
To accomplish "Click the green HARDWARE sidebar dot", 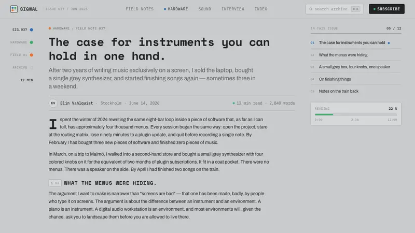I will point(32,42).
